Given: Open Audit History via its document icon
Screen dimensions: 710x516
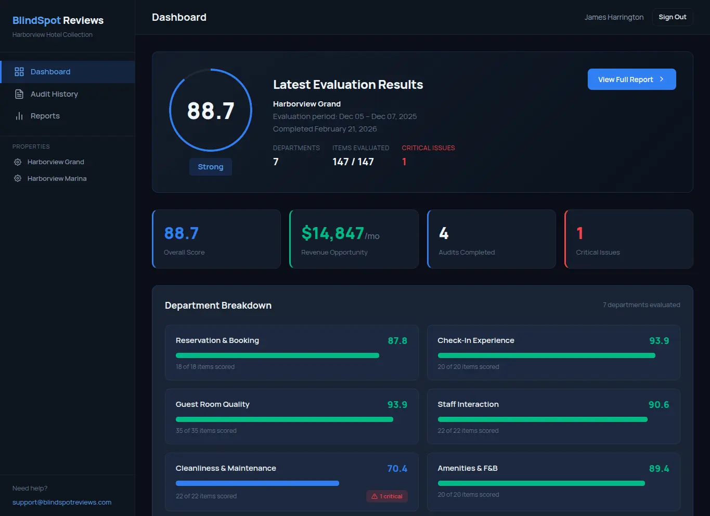Looking at the screenshot, I should (19, 94).
